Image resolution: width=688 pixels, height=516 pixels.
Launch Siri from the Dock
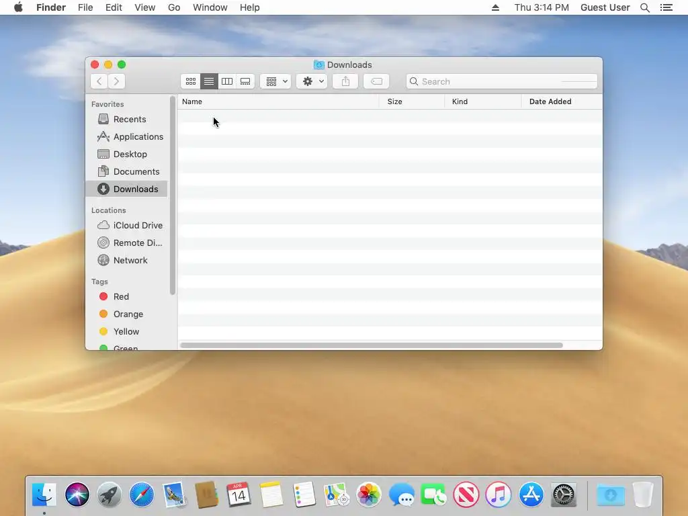pyautogui.click(x=77, y=494)
